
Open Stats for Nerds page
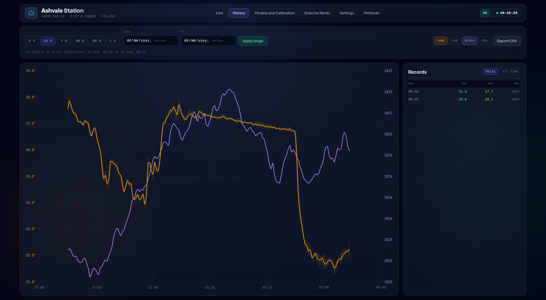(x=317, y=13)
